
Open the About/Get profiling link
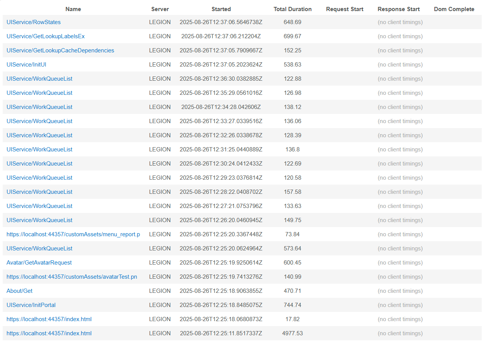19,291
